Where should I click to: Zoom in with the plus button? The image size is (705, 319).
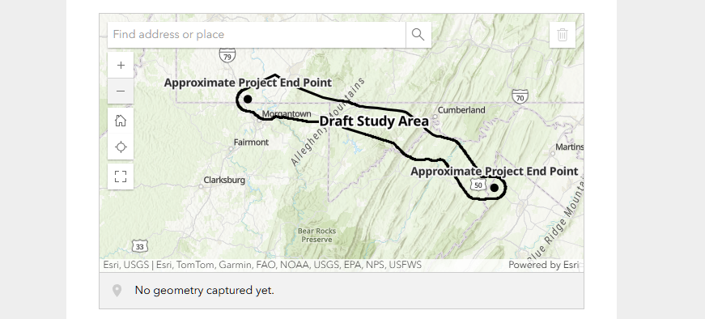click(x=121, y=66)
